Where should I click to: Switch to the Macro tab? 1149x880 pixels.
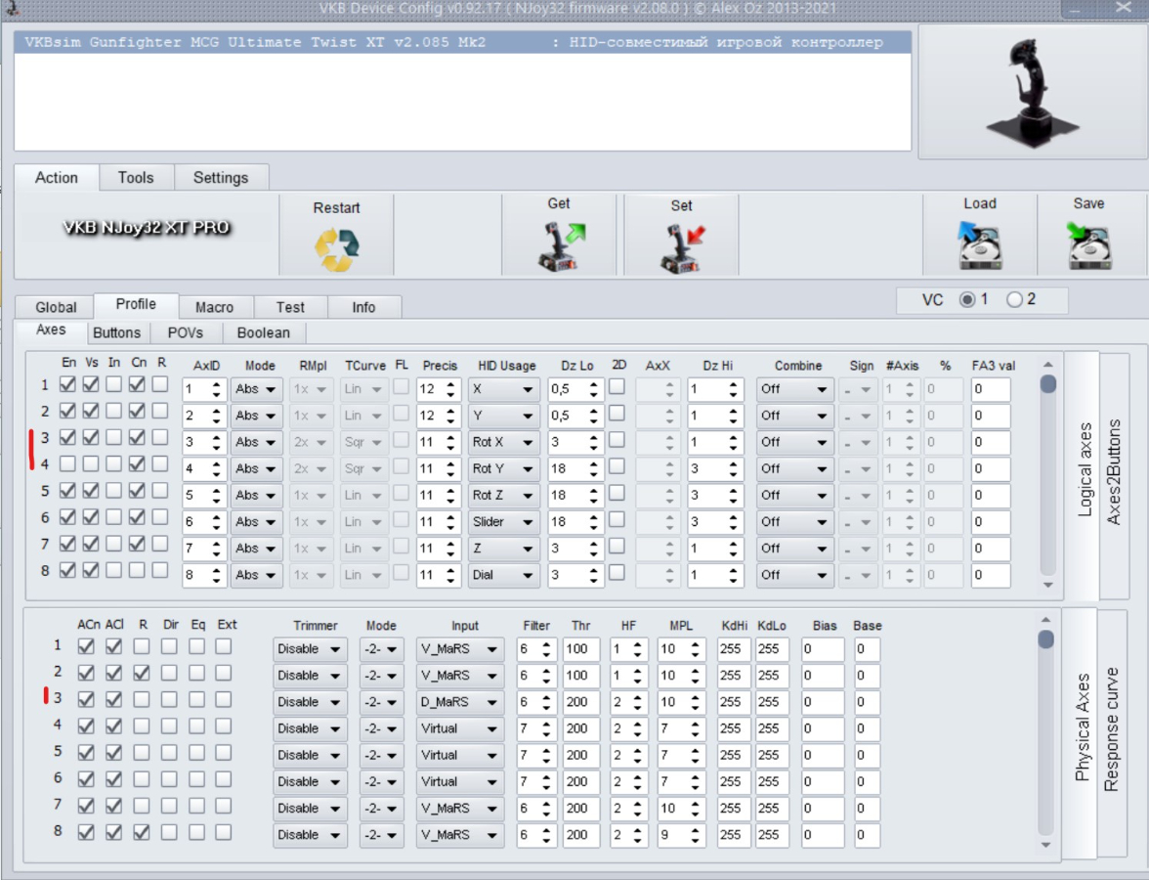214,307
